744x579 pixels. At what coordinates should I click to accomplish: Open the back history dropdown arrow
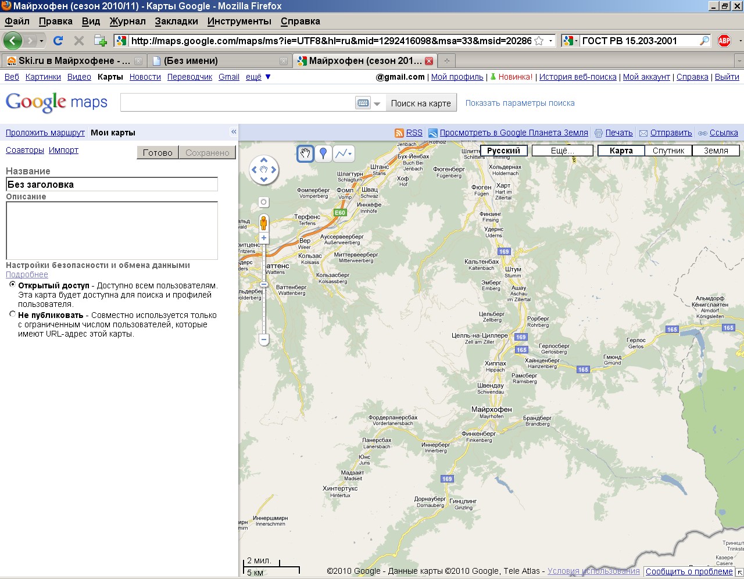(41, 41)
